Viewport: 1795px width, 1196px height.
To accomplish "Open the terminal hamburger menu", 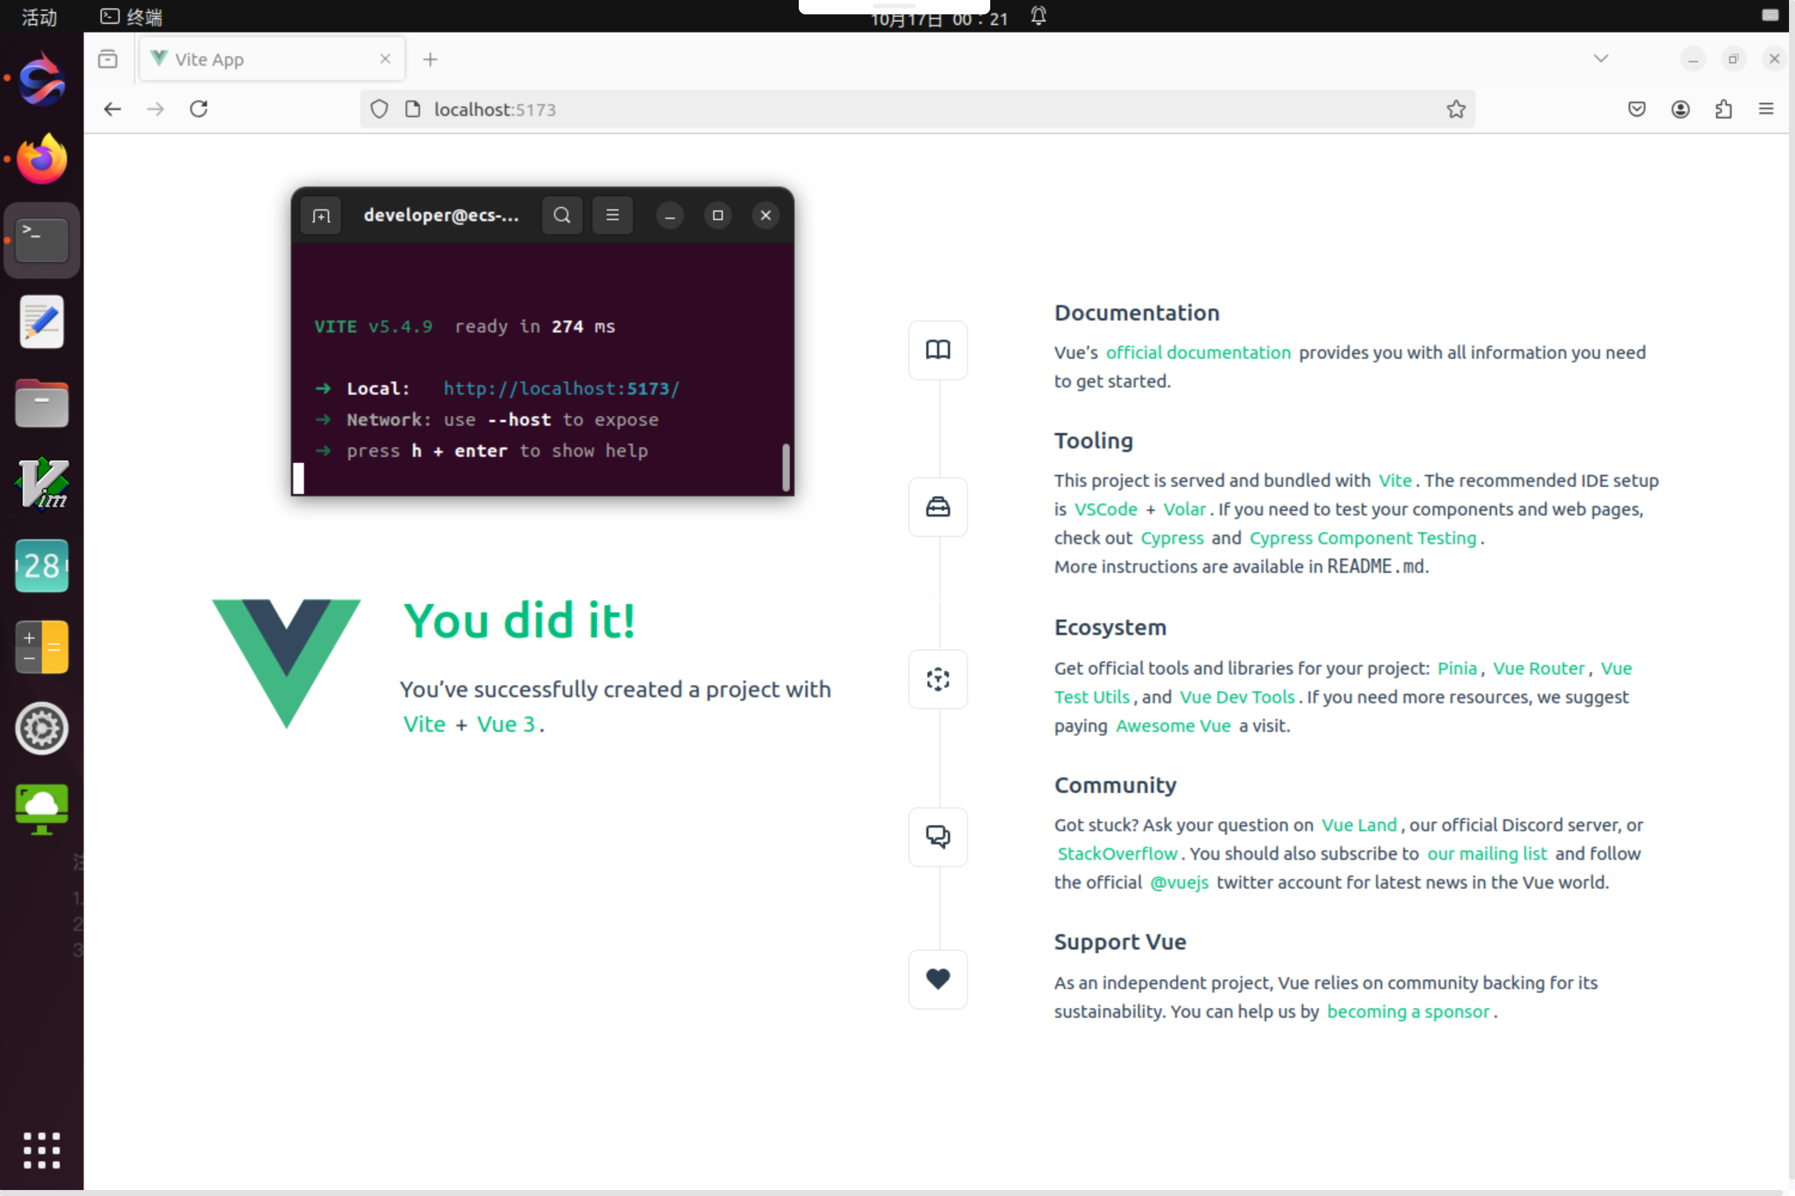I will pos(612,215).
